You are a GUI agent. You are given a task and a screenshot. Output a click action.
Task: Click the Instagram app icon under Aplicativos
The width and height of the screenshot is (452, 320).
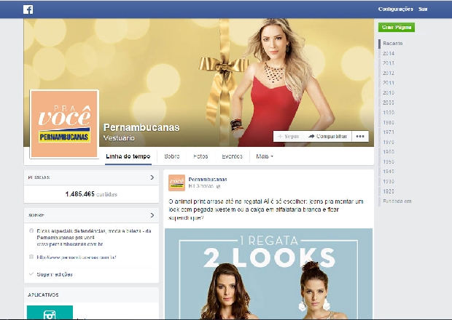50,313
